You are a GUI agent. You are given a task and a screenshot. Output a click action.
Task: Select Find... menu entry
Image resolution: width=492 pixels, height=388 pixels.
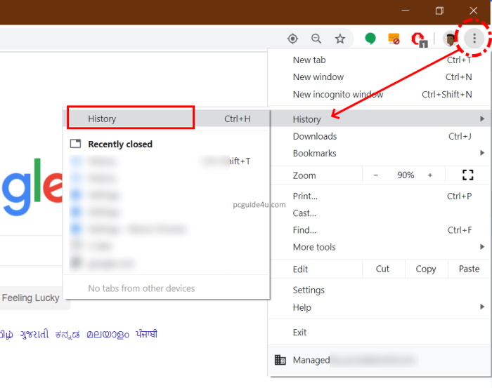pos(380,230)
